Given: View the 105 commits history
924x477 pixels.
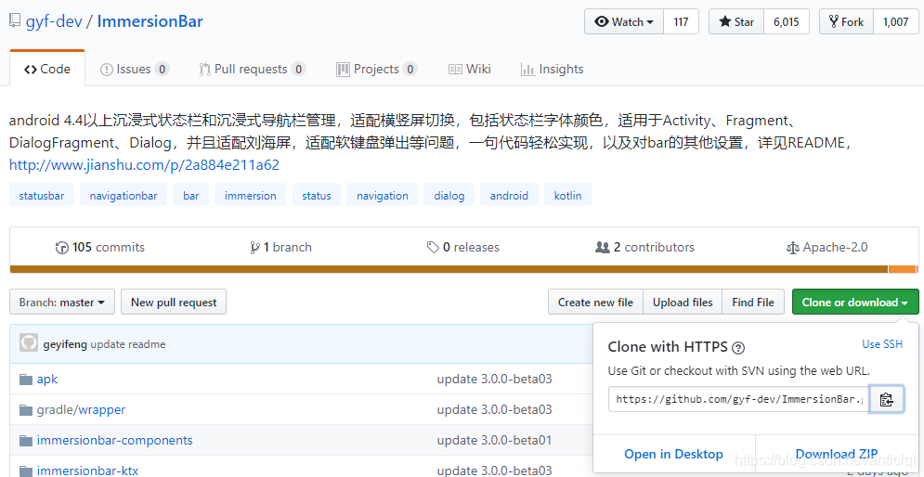Looking at the screenshot, I should coord(100,248).
